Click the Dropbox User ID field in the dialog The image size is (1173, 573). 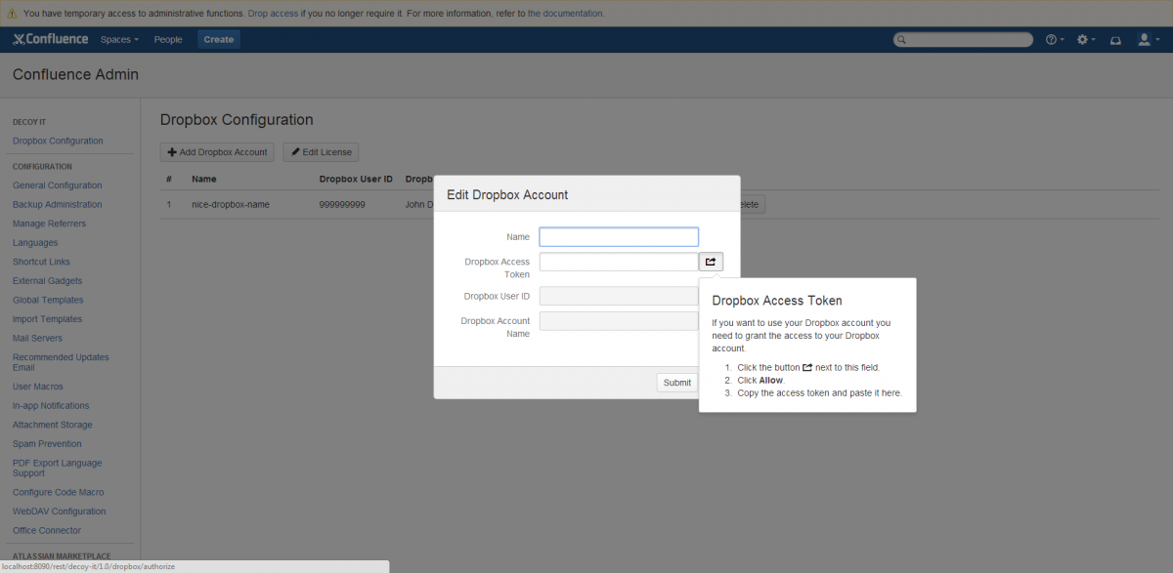[619, 296]
